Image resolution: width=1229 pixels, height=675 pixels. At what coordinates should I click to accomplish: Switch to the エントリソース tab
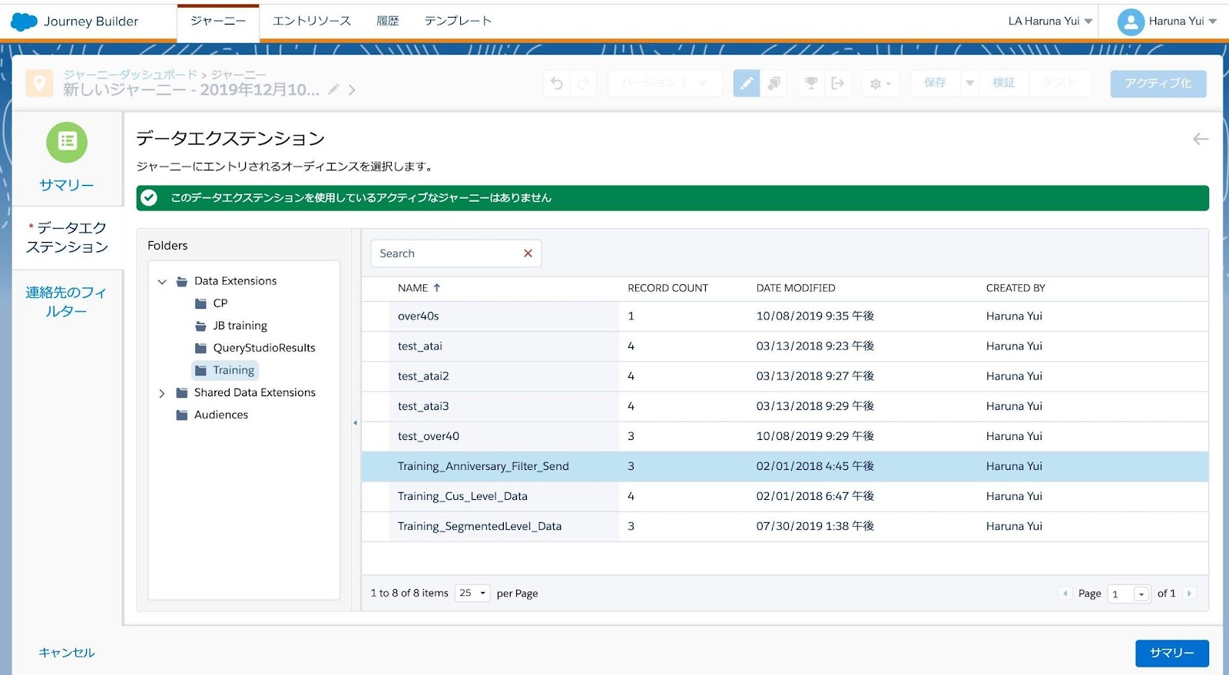[x=312, y=22]
